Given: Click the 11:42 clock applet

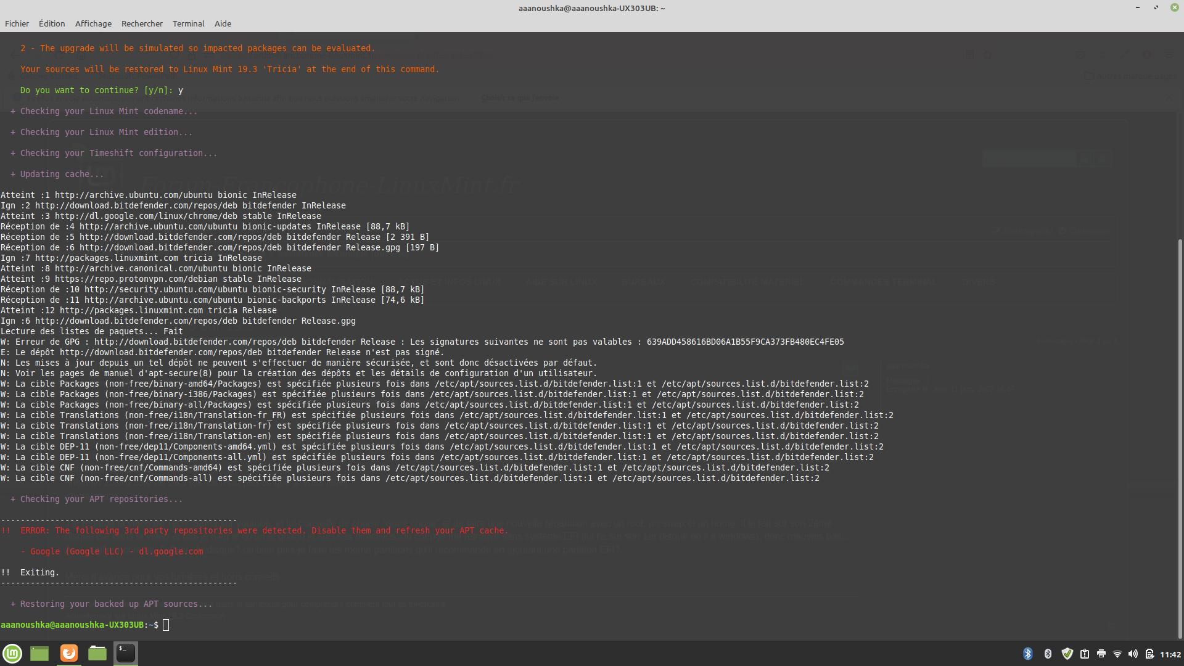Looking at the screenshot, I should click(1170, 654).
